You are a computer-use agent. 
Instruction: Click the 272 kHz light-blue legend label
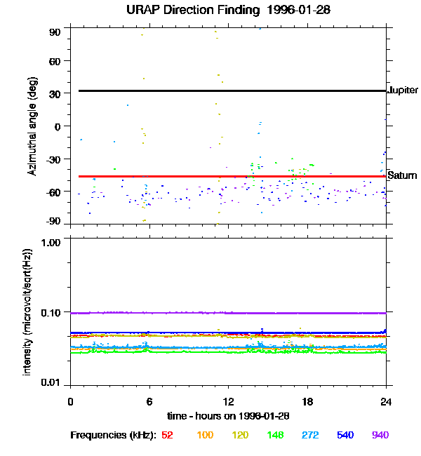(310, 435)
